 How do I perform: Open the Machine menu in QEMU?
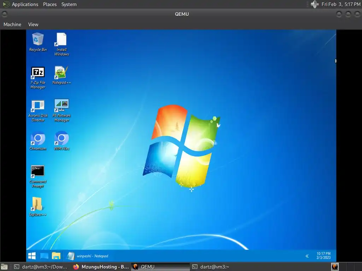point(12,24)
